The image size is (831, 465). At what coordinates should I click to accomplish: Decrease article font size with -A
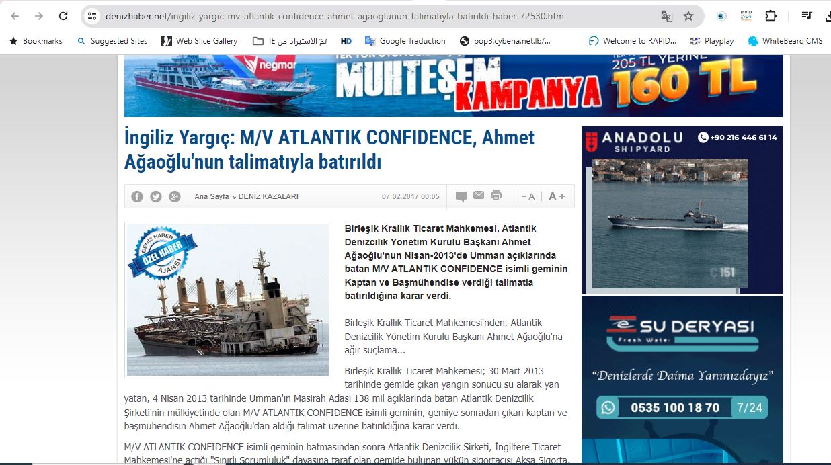[528, 196]
